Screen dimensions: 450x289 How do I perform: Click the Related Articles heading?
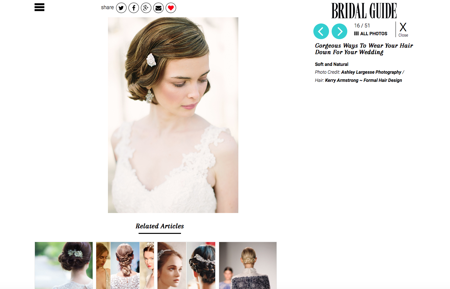160,226
